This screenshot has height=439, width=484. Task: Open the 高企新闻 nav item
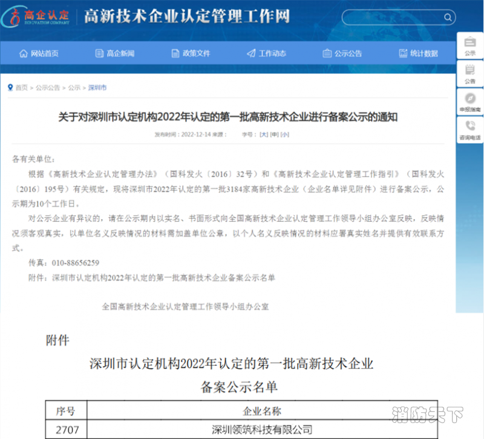click(x=115, y=53)
